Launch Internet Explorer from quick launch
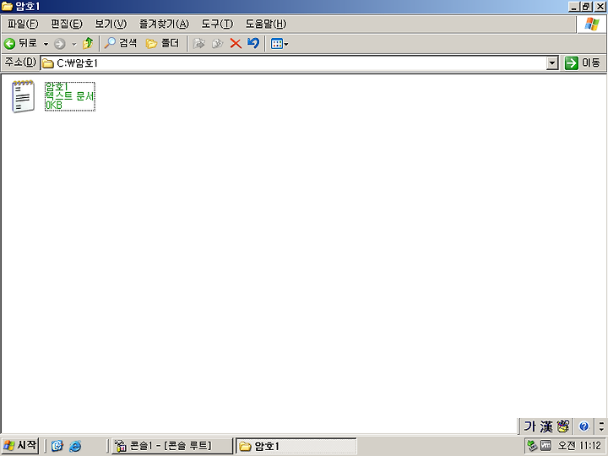The width and height of the screenshot is (608, 456). point(75,446)
